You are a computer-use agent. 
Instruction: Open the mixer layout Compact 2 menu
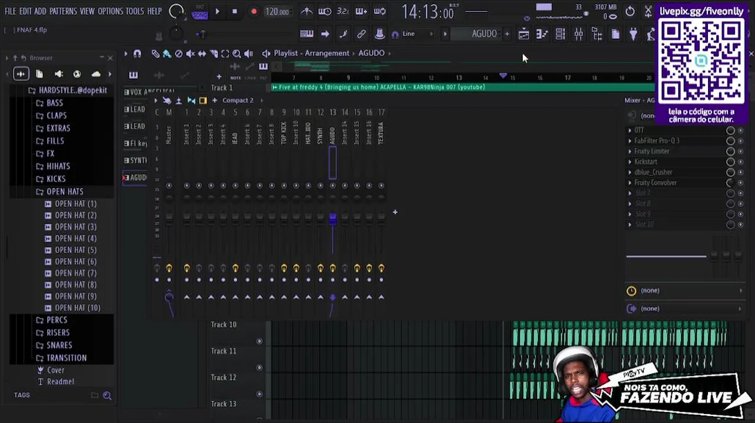(238, 100)
